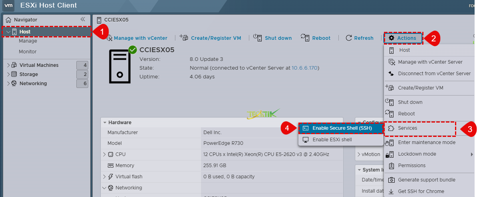Screen dimensions: 477x197
Task: Expand the Storage tree node
Action: click(8, 74)
